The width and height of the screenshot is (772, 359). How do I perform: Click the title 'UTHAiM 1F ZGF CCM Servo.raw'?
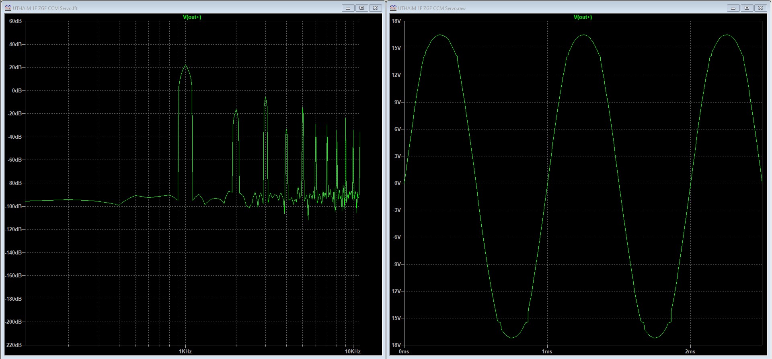tap(432, 8)
